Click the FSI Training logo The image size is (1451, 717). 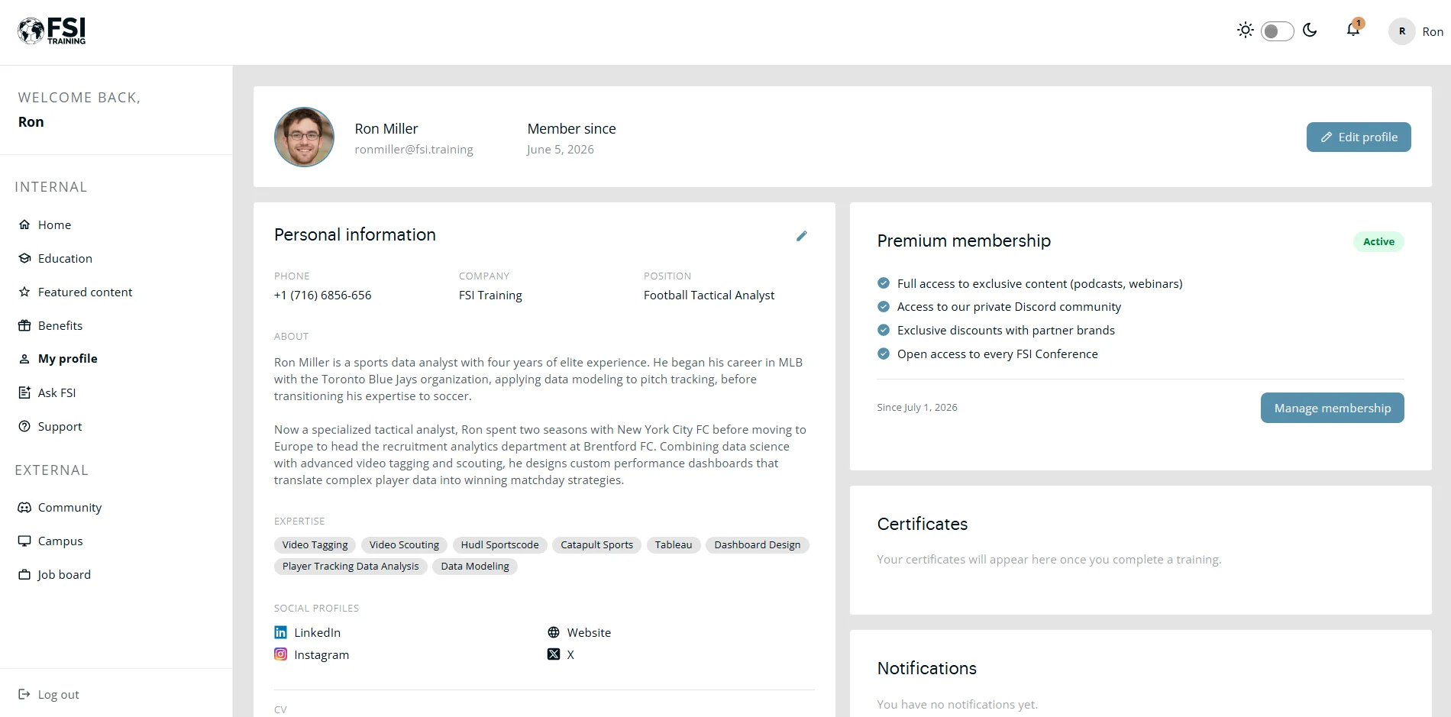[52, 31]
